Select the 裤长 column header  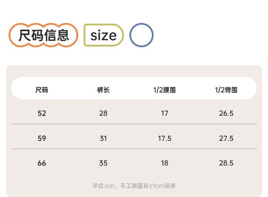[x=103, y=90]
